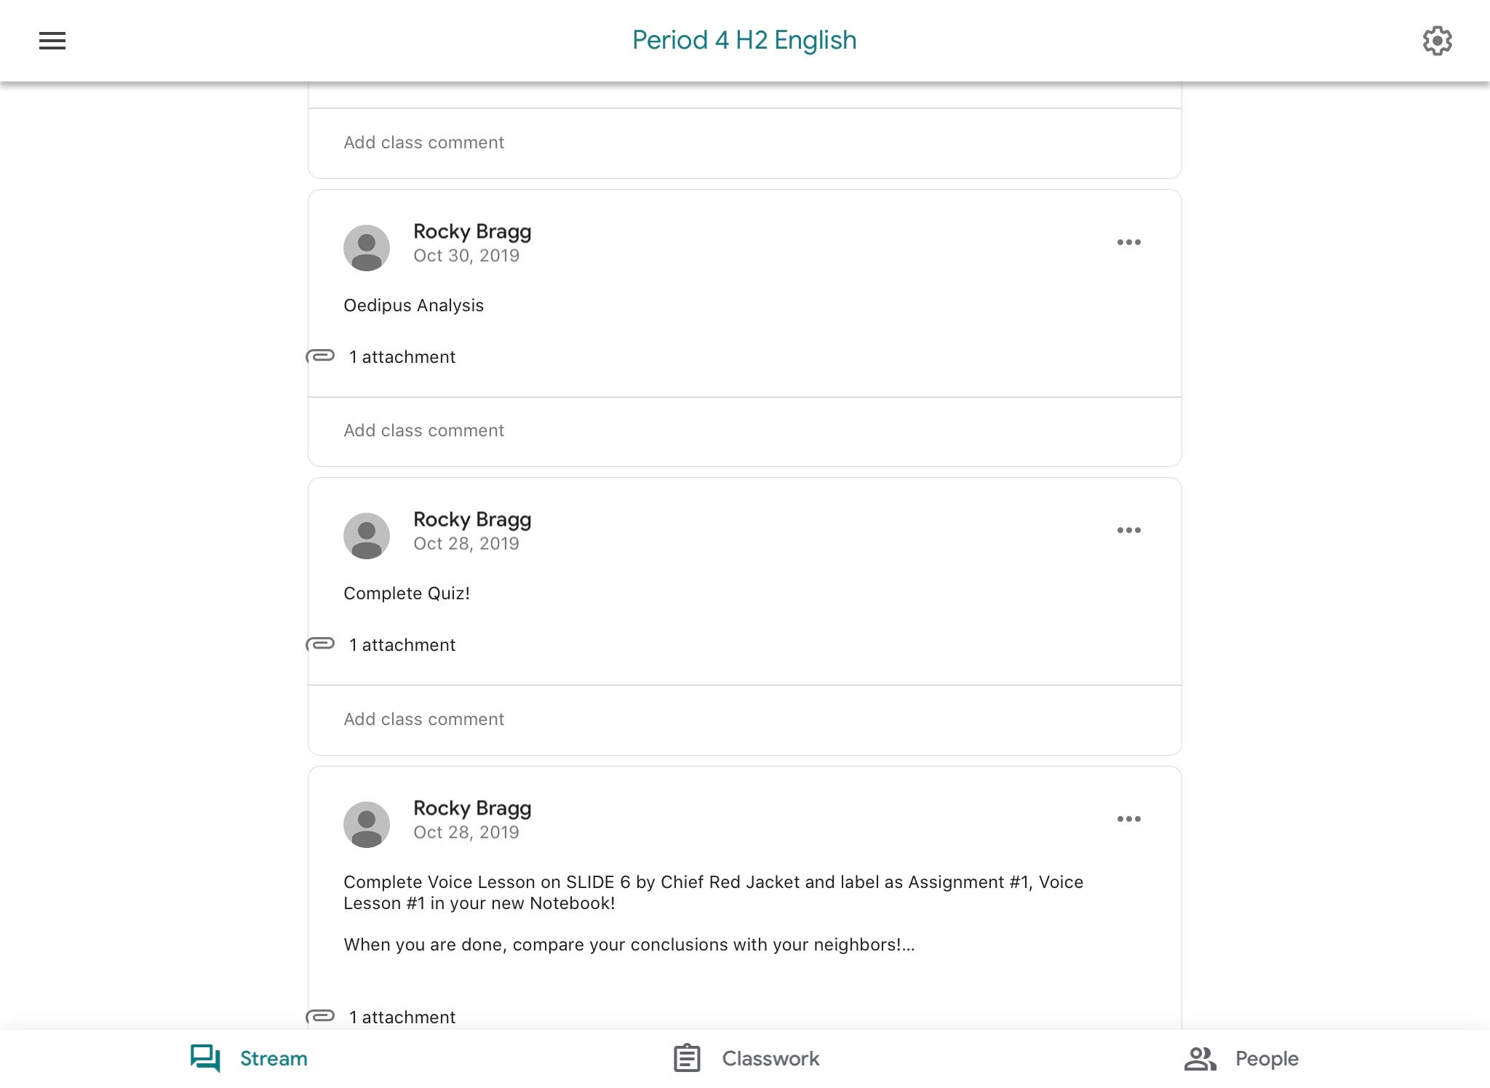Switch to the People tab
The width and height of the screenshot is (1490, 1088).
[x=1241, y=1058]
